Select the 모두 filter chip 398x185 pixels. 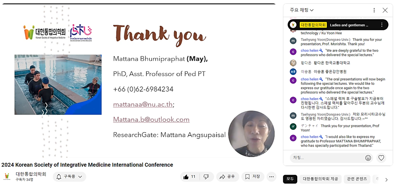point(290,179)
